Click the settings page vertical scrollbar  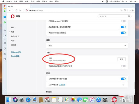click(x=134, y=85)
